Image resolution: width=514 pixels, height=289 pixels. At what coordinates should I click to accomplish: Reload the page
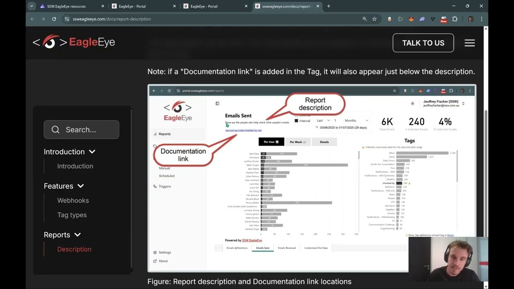tap(54, 19)
